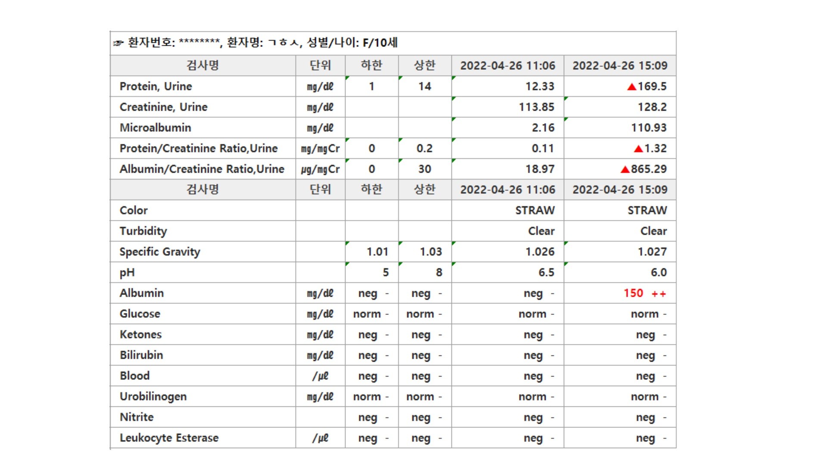
Task: Select the Protein, Urine row label
Action: tap(155, 86)
